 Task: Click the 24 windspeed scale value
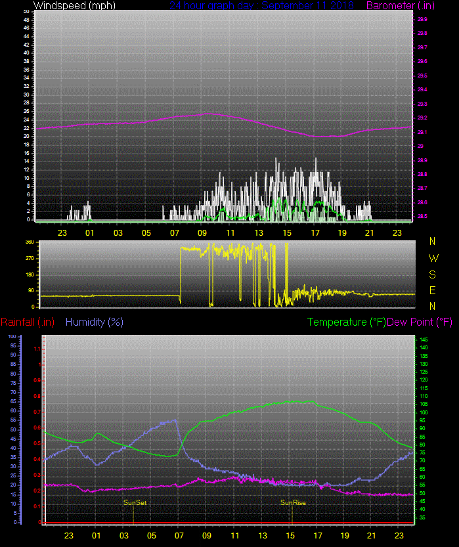coord(26,120)
